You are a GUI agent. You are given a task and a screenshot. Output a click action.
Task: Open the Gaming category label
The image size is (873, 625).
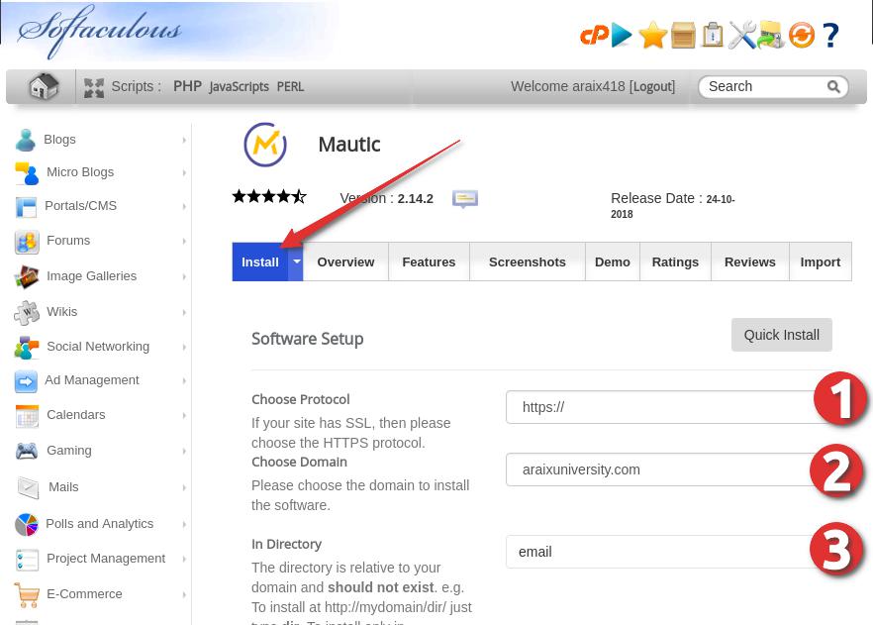69,450
